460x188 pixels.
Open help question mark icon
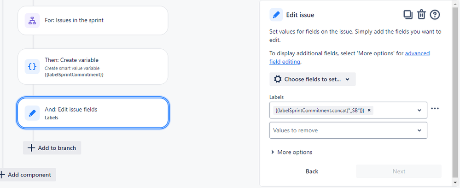(435, 15)
